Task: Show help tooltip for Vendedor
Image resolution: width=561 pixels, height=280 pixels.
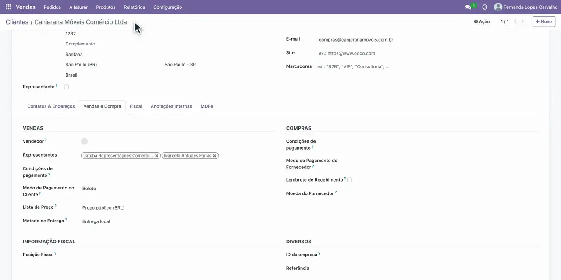Action: pyautogui.click(x=46, y=140)
